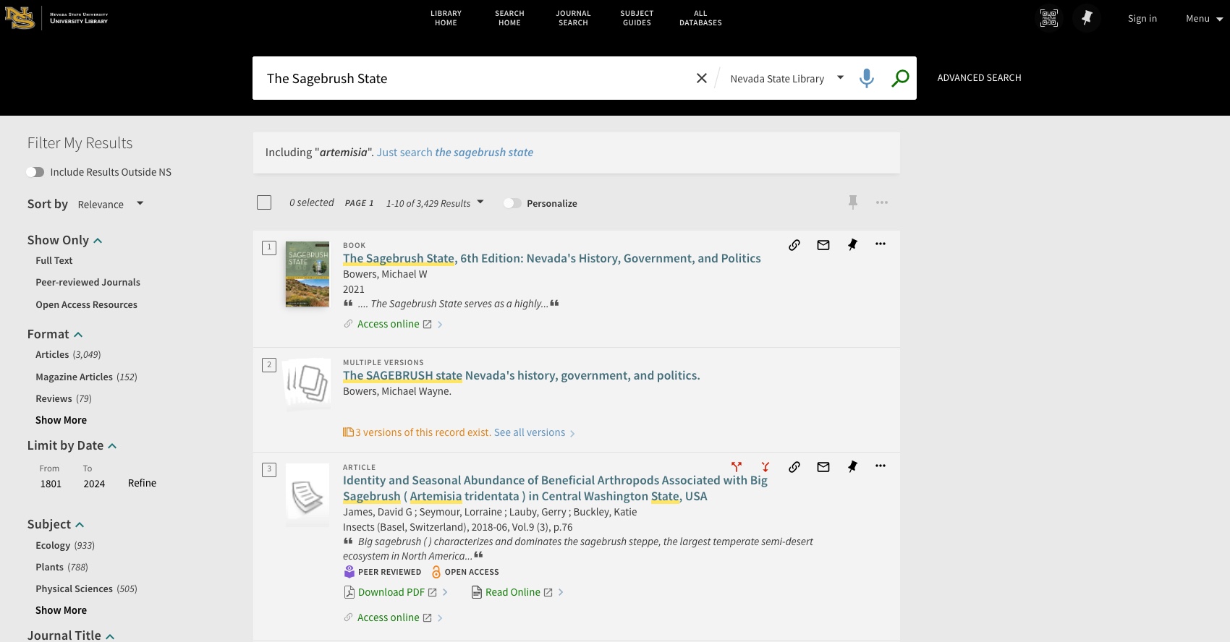Click multiple versions stacked pages icon
Image resolution: width=1230 pixels, height=642 pixels.
pos(307,383)
